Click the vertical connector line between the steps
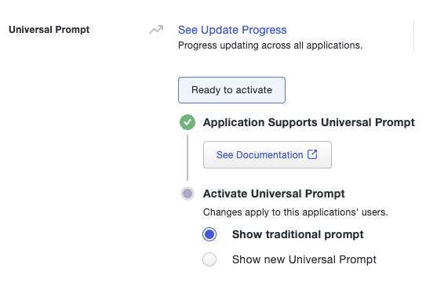The image size is (426, 286). click(x=188, y=158)
